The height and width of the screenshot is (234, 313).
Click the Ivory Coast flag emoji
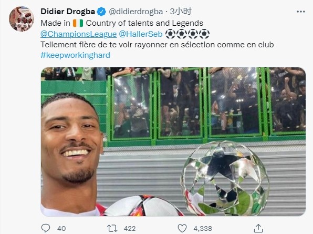pos(78,23)
